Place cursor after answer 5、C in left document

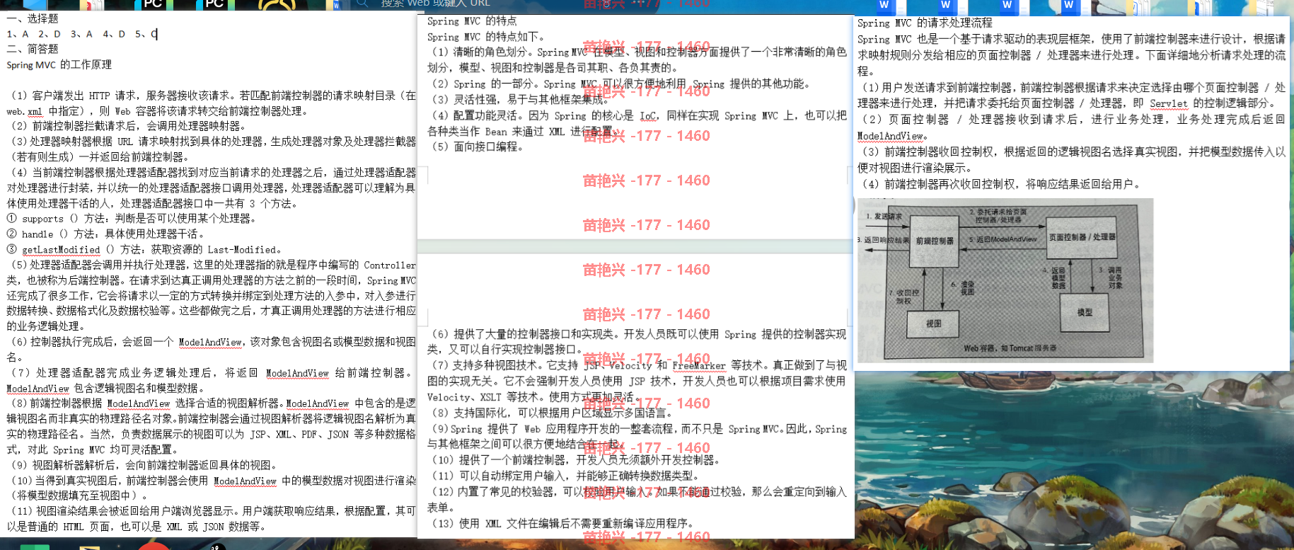point(158,34)
